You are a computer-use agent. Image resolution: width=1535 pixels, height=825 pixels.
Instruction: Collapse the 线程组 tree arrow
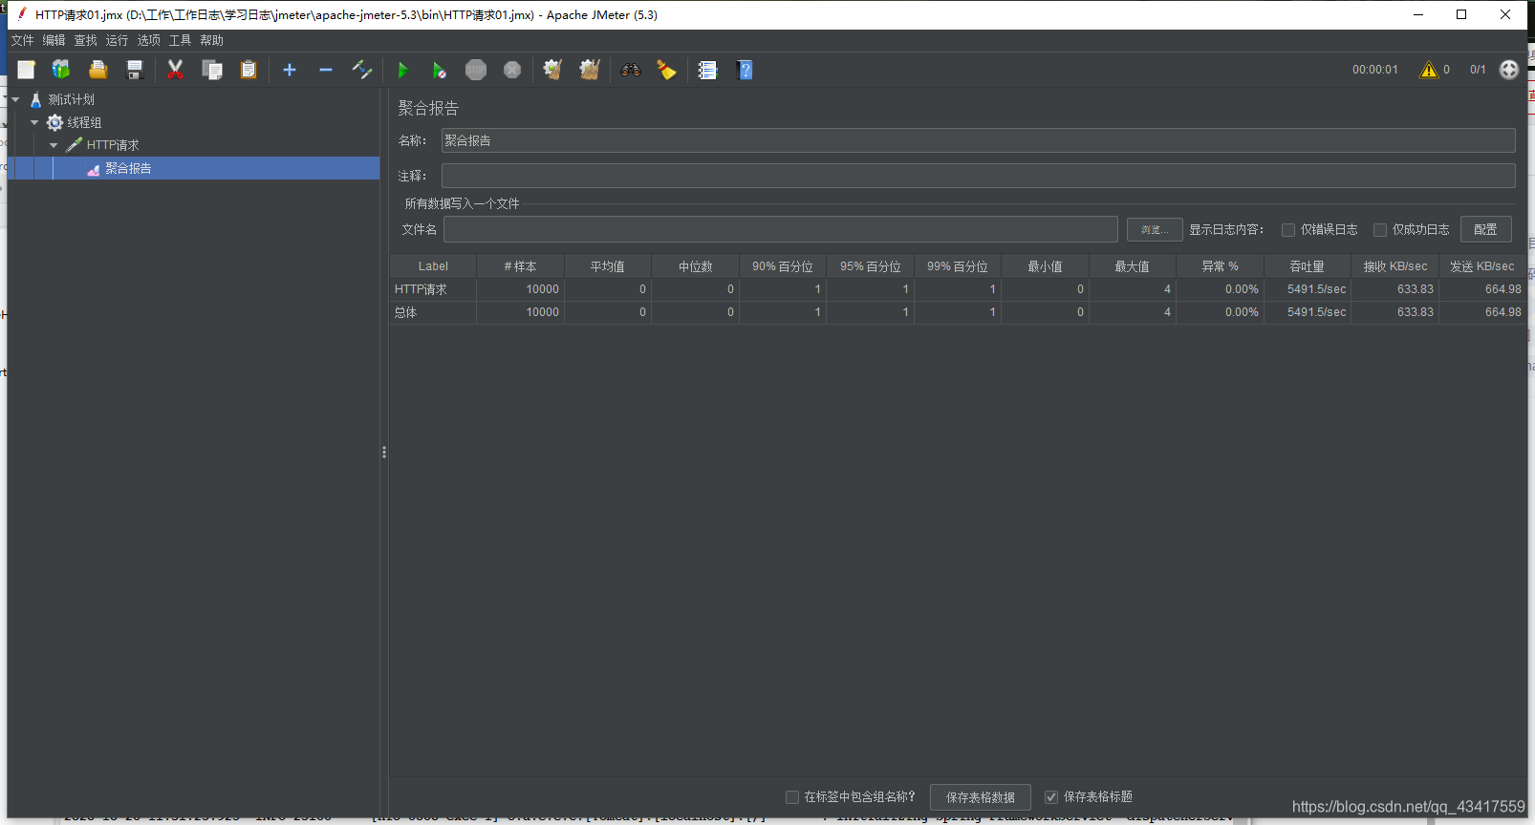34,122
